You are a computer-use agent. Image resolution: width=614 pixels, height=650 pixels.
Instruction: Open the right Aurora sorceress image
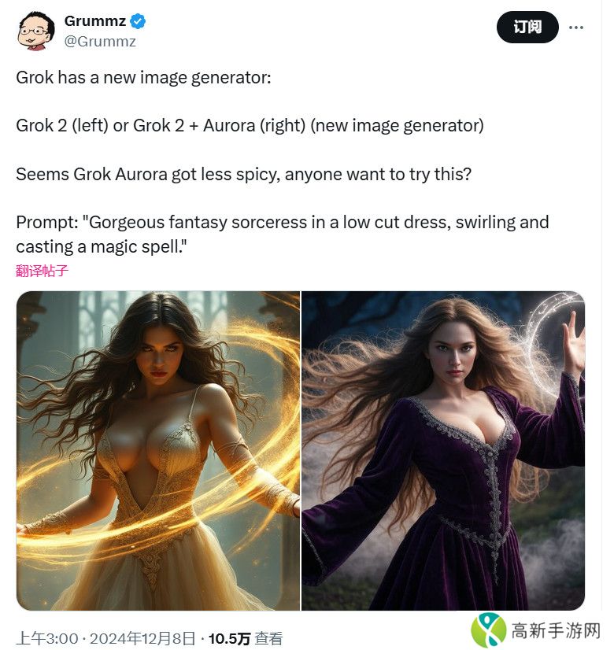click(442, 451)
